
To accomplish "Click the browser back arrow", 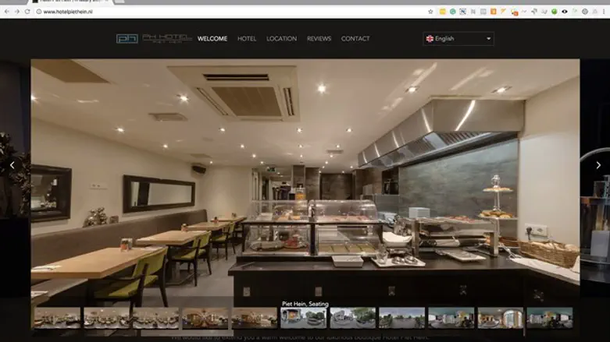I will tap(6, 12).
